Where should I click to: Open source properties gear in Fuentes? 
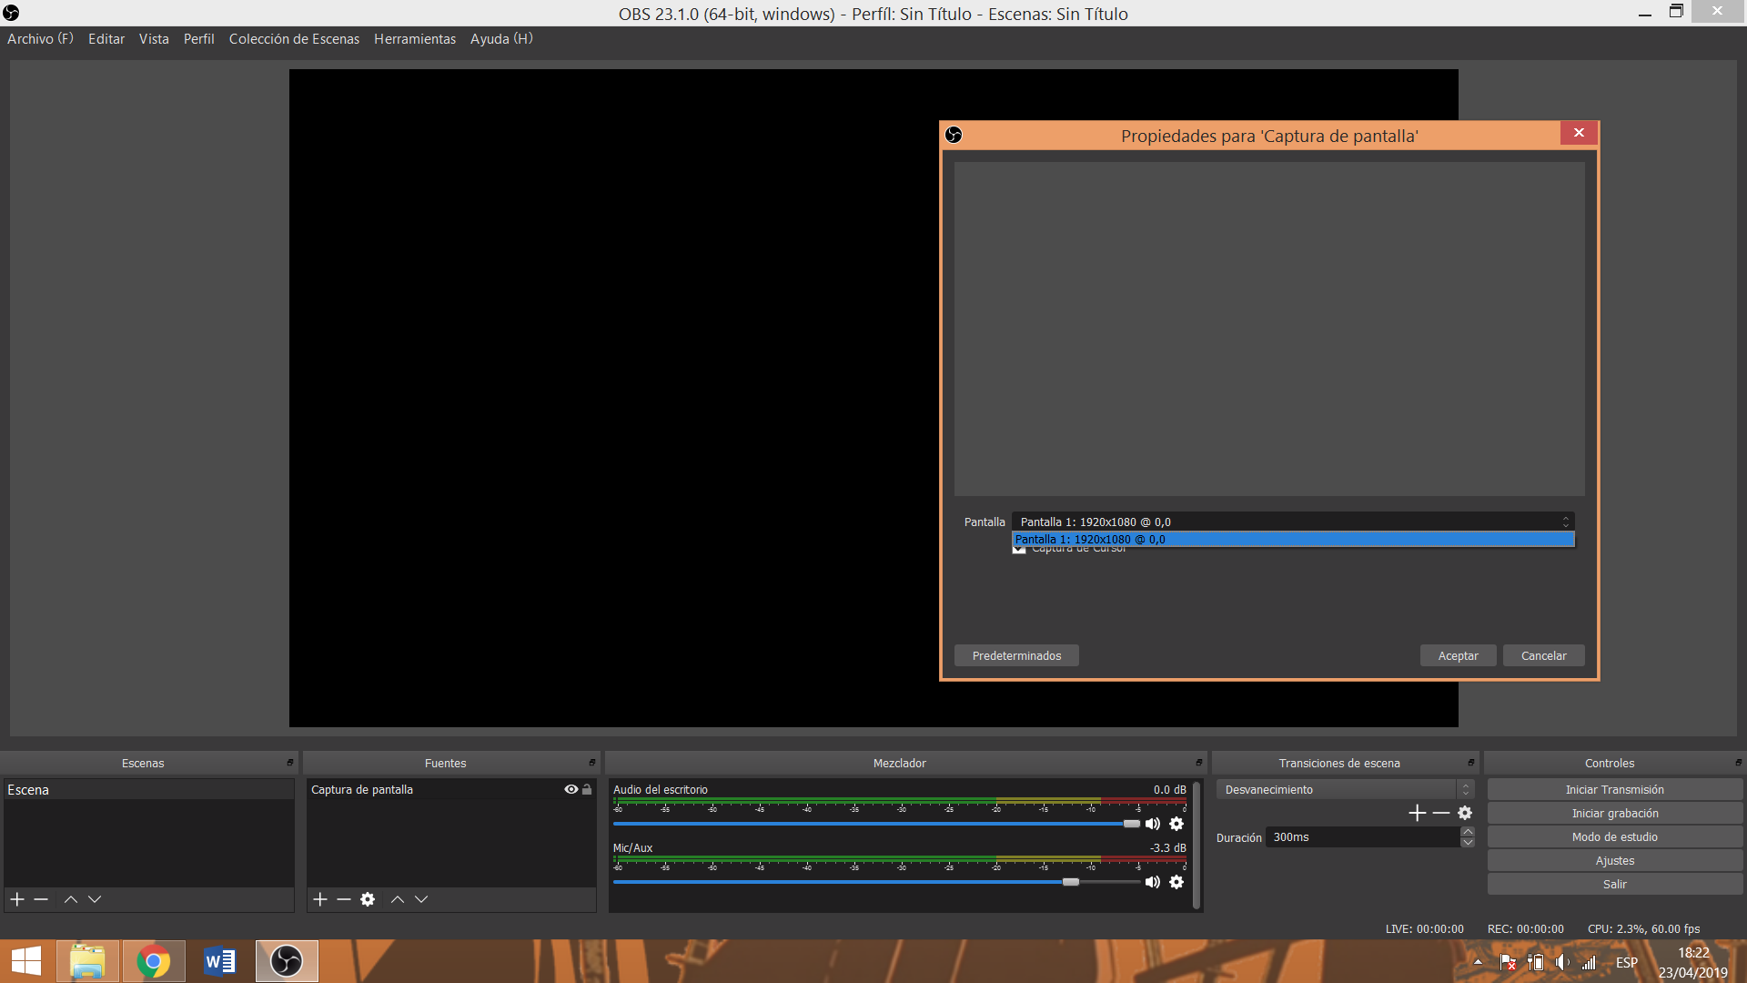click(368, 899)
